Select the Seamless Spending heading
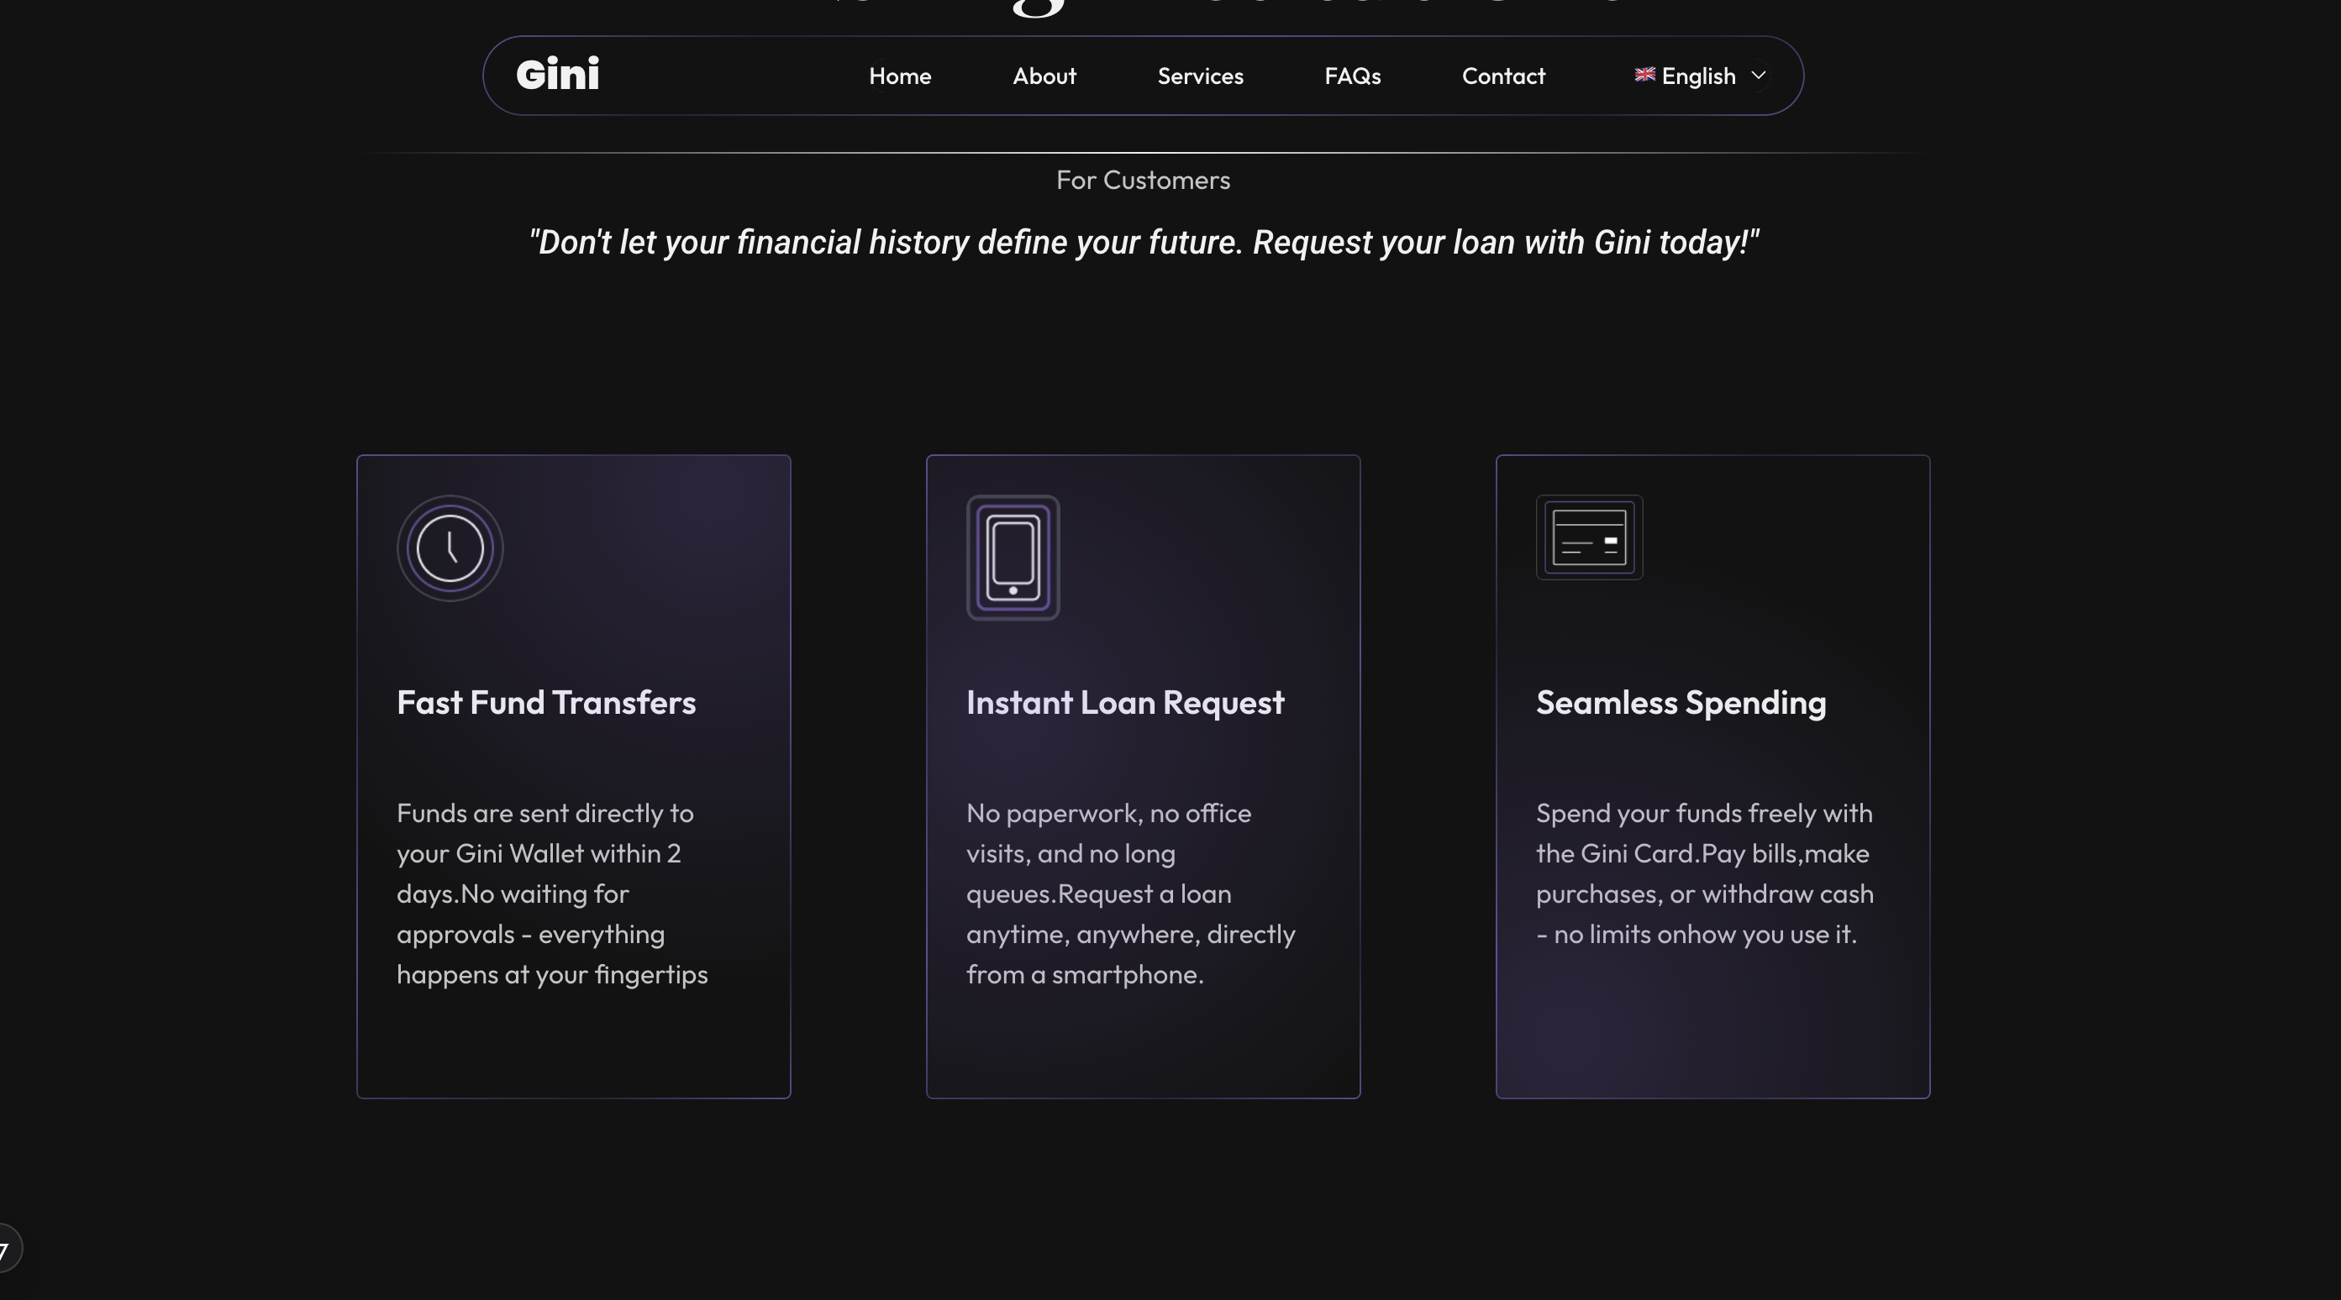The image size is (2341, 1300). [x=1681, y=702]
